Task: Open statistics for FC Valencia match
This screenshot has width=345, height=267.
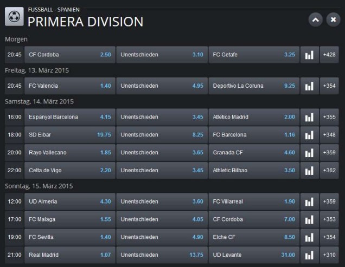Action: tap(309, 86)
